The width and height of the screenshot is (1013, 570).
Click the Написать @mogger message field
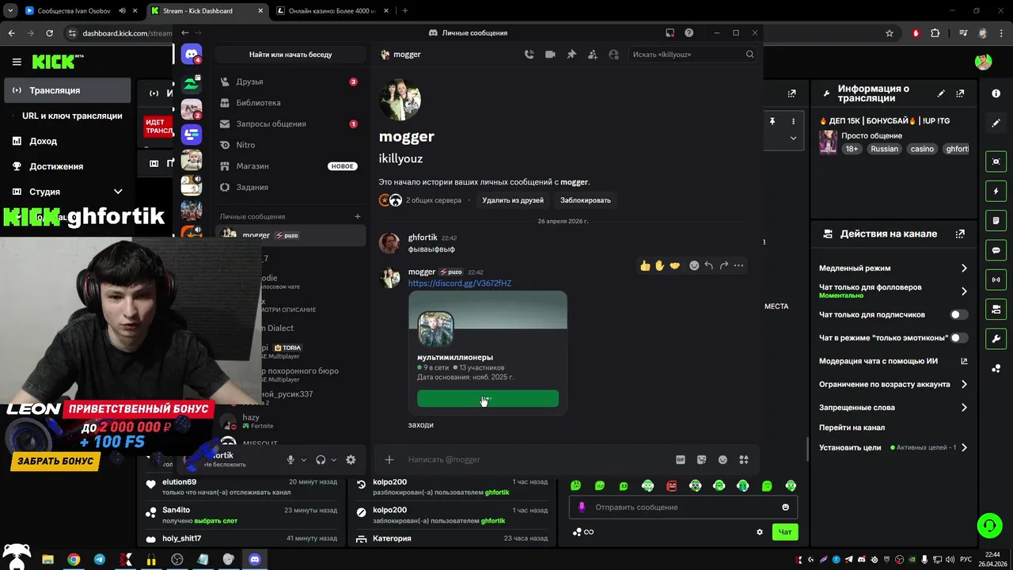click(x=535, y=460)
